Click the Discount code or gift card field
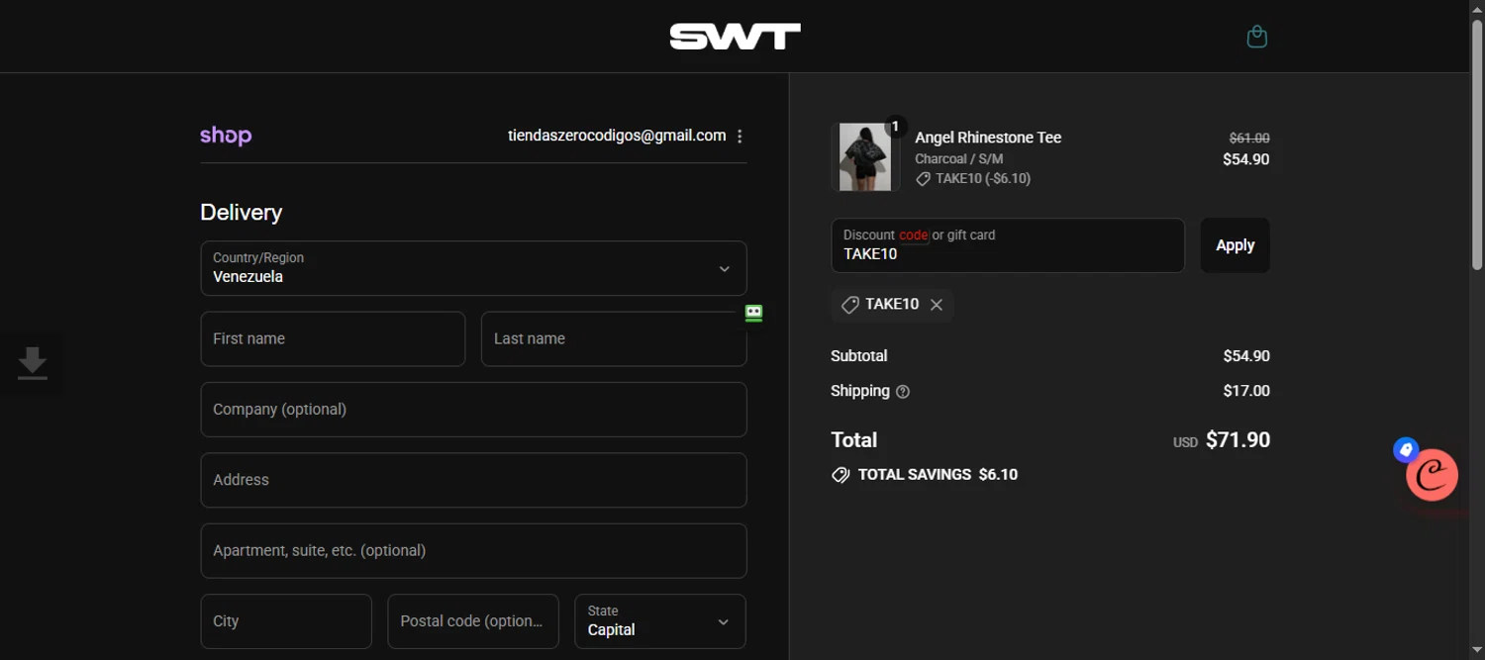1485x660 pixels. click(1008, 245)
